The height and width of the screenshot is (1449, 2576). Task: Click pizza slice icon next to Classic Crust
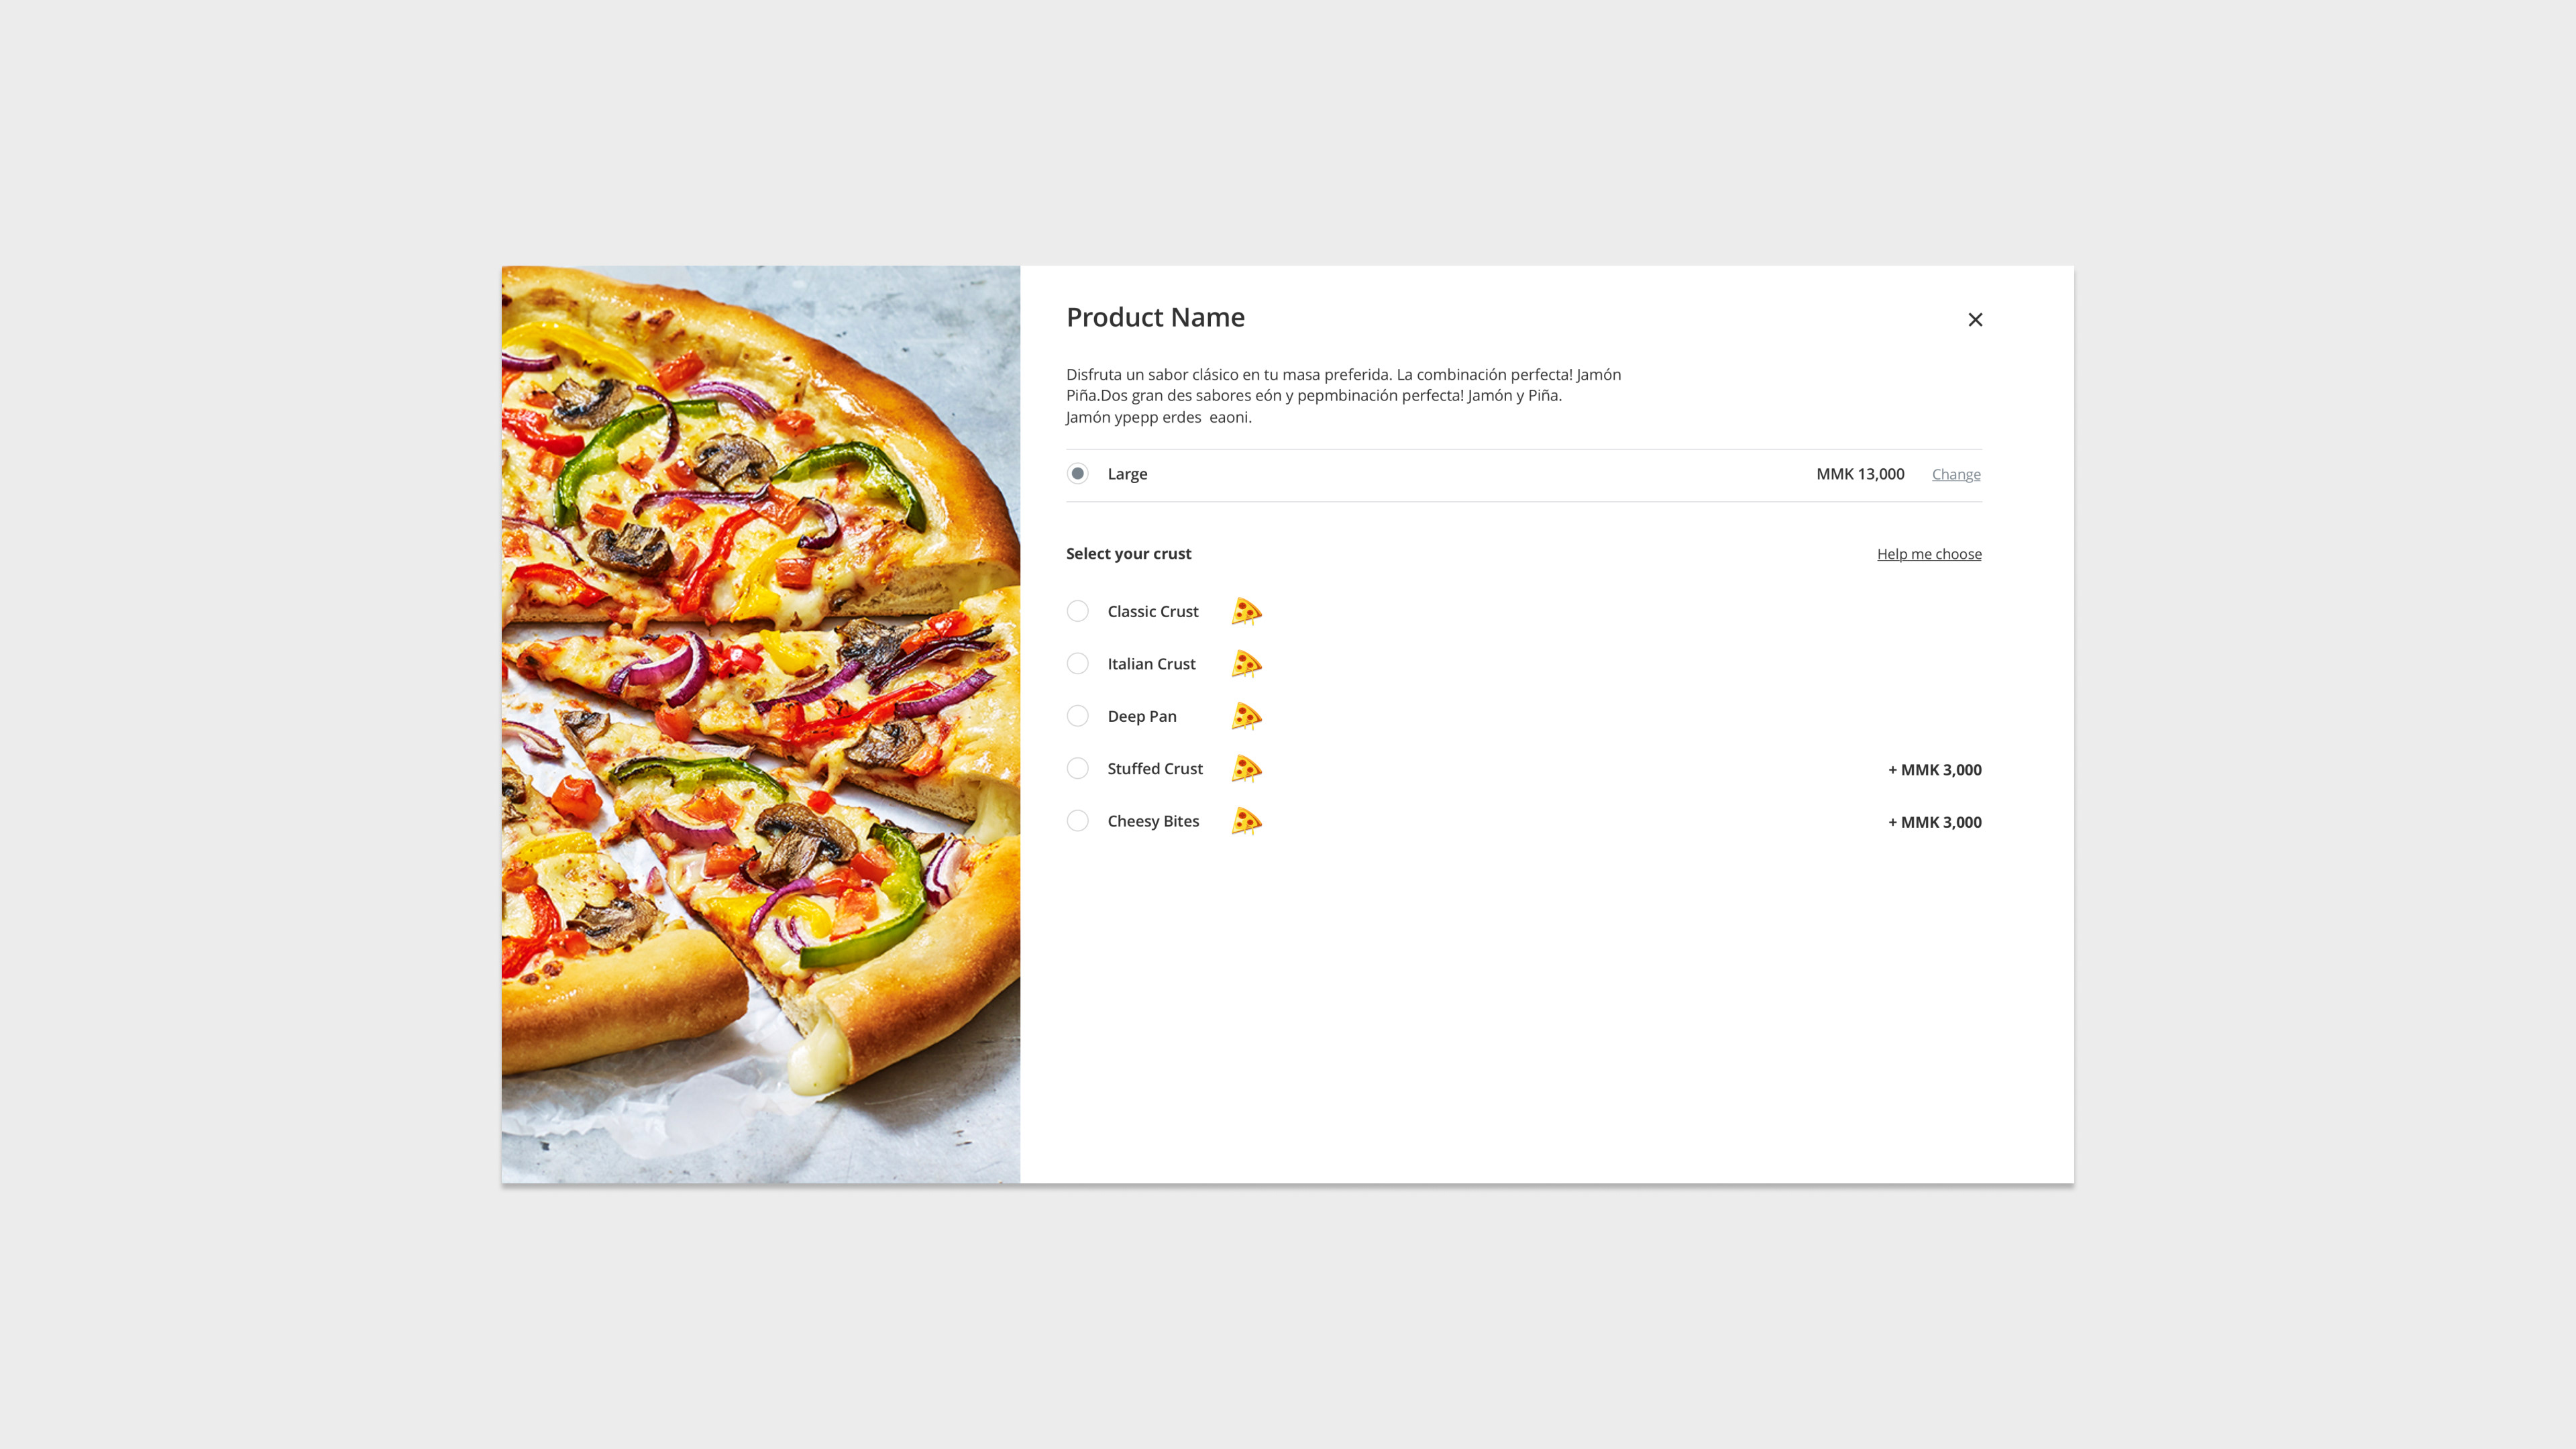[x=1246, y=611]
